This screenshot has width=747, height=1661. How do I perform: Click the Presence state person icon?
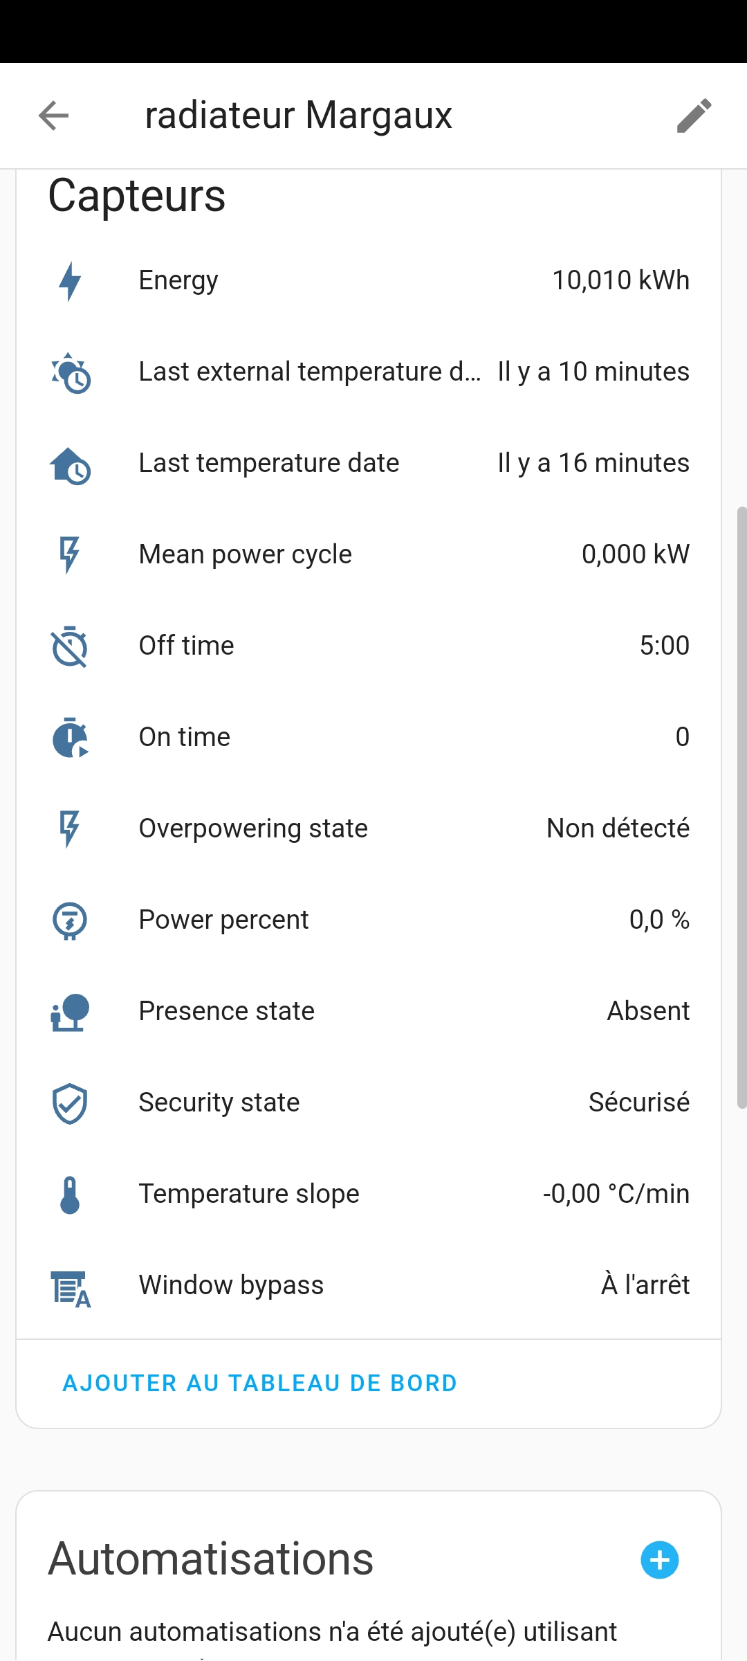point(70,1012)
